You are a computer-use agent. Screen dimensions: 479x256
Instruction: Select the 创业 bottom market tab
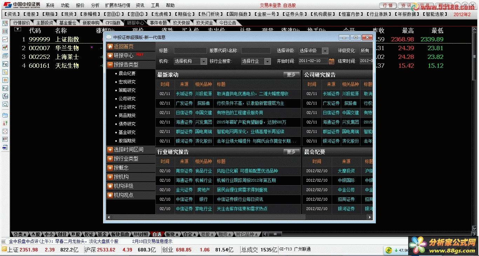point(62,234)
